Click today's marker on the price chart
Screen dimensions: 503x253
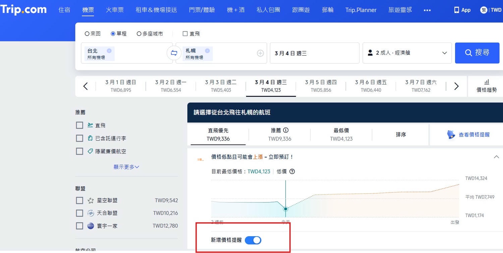tap(285, 209)
